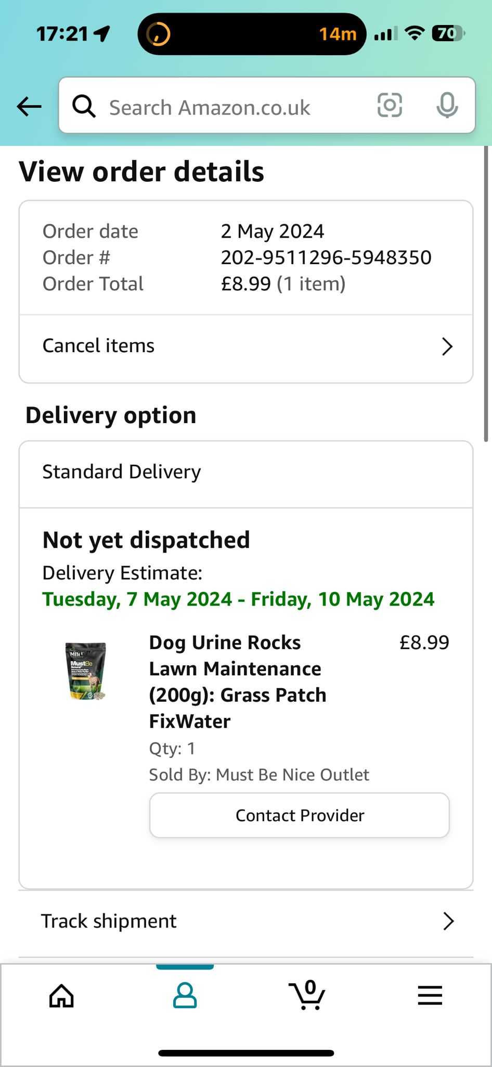Tap the search magnifier icon
This screenshot has width=492, height=1067.
(84, 106)
